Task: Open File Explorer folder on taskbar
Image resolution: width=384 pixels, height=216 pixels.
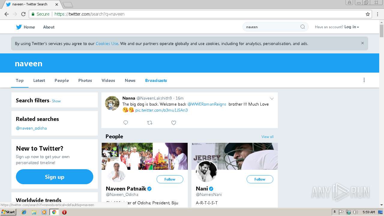Action: [x=34, y=212]
